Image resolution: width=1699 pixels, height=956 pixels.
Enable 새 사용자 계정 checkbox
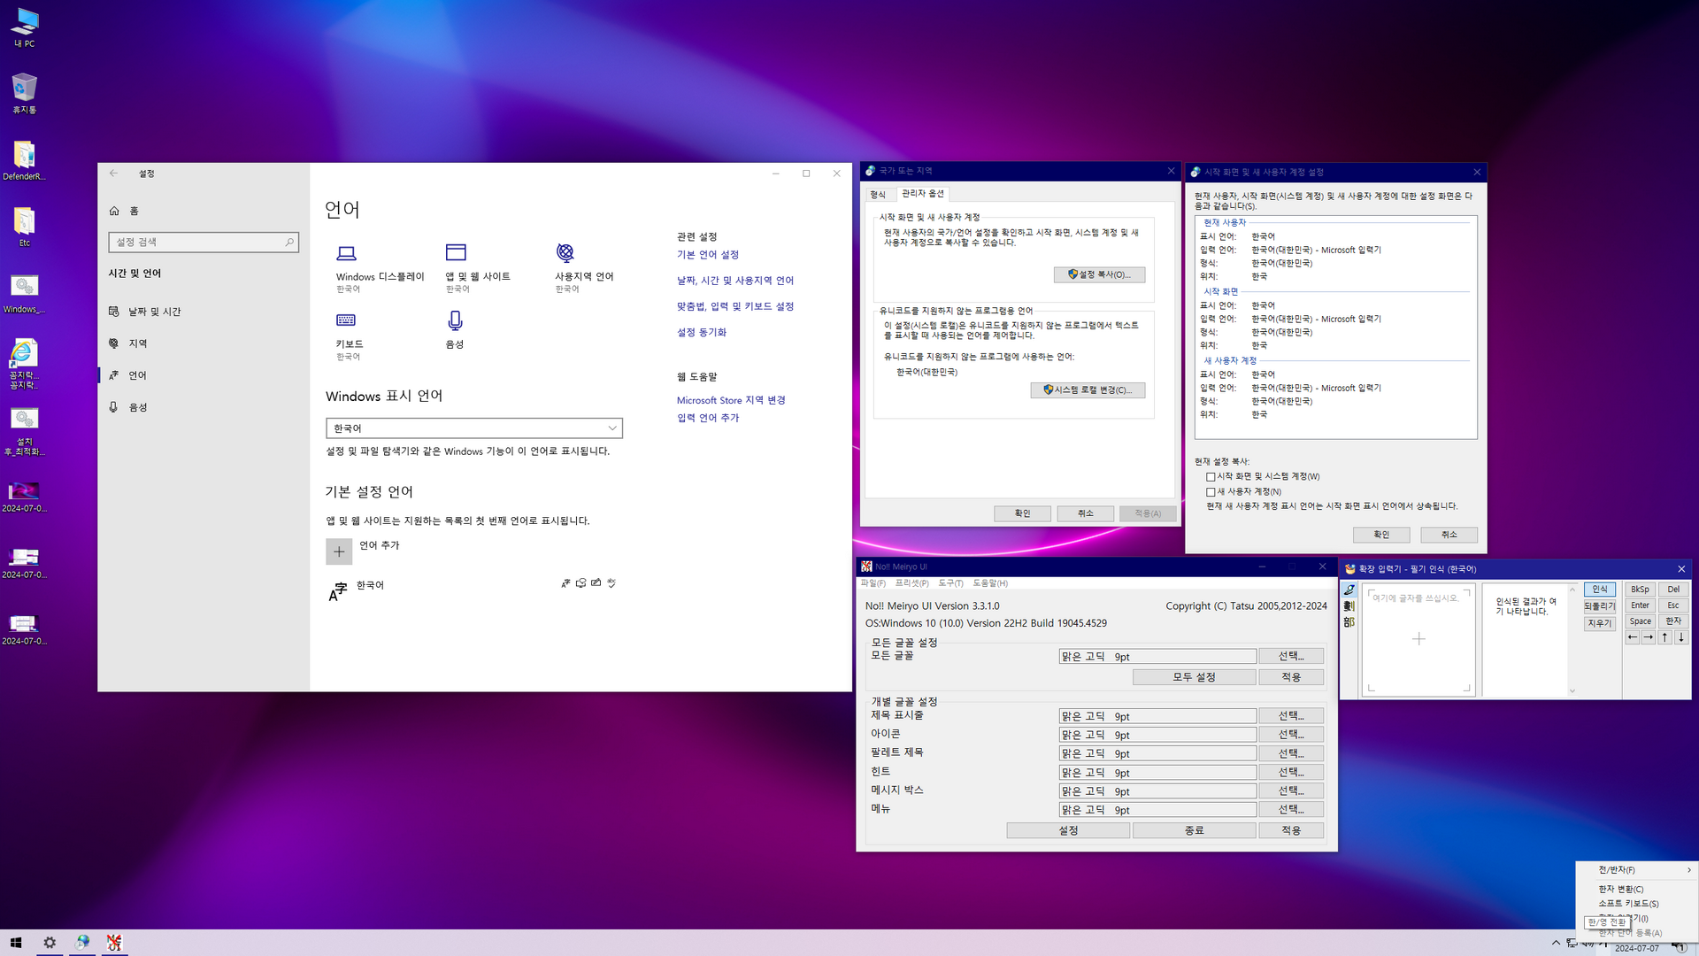(x=1211, y=491)
